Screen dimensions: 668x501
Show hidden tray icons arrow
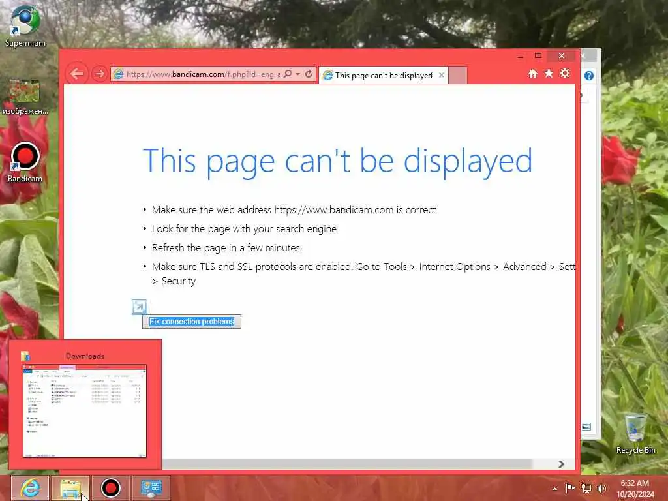[554, 489]
